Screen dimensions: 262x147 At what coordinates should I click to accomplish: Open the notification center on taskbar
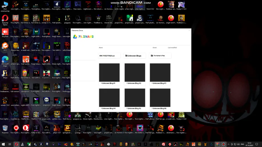pyautogui.click(x=257, y=144)
